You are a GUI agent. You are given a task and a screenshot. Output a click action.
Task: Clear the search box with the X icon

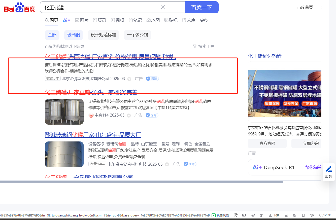pyautogui.click(x=163, y=7)
